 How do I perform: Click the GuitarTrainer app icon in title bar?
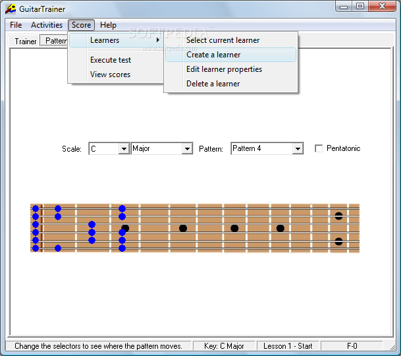pyautogui.click(x=11, y=9)
